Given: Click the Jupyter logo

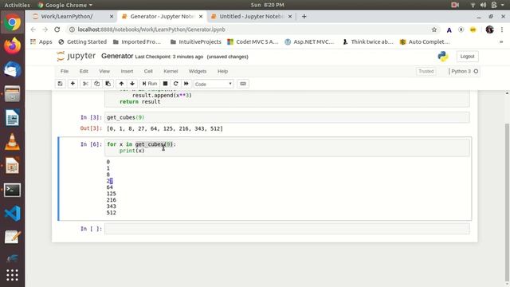Looking at the screenshot, I should 76,57.
